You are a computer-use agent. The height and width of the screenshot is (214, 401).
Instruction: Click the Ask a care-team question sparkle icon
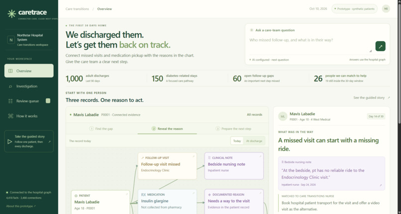[x=252, y=30]
